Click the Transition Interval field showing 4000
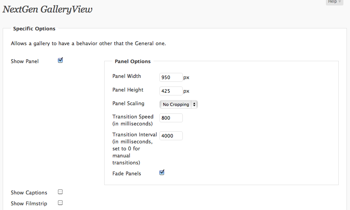The height and width of the screenshot is (210, 350). (171, 136)
